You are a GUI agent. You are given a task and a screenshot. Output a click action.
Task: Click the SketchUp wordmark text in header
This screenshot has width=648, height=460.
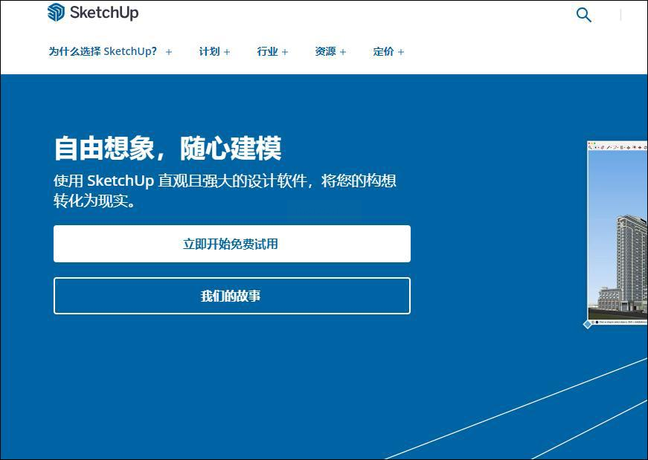pos(104,13)
